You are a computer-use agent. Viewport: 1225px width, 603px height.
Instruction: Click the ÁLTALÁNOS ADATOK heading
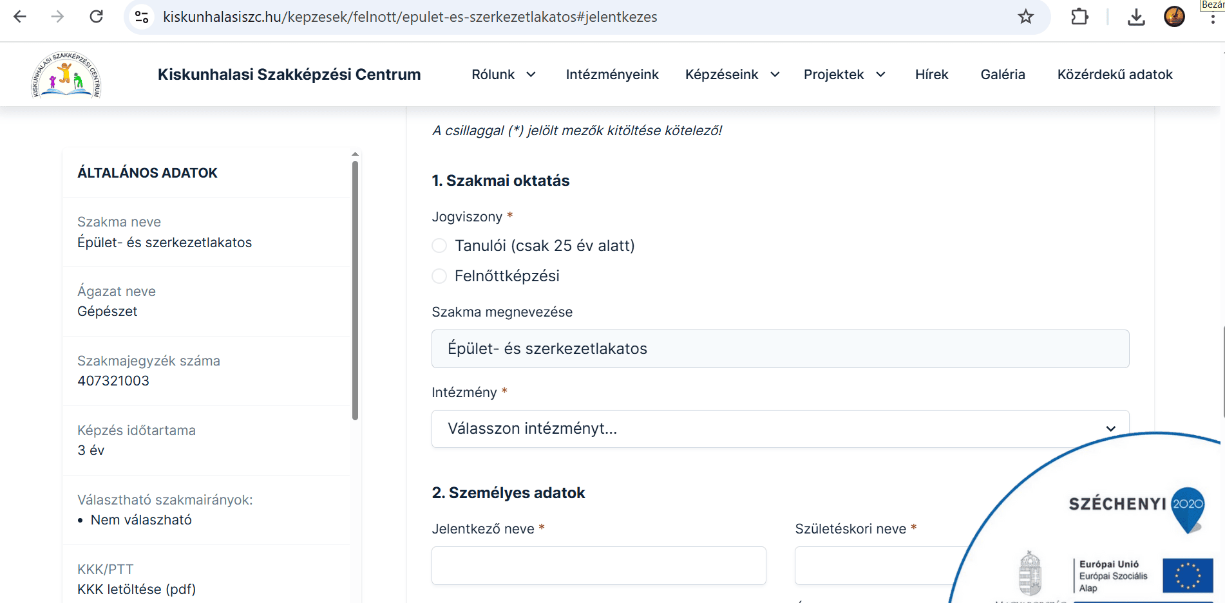147,173
